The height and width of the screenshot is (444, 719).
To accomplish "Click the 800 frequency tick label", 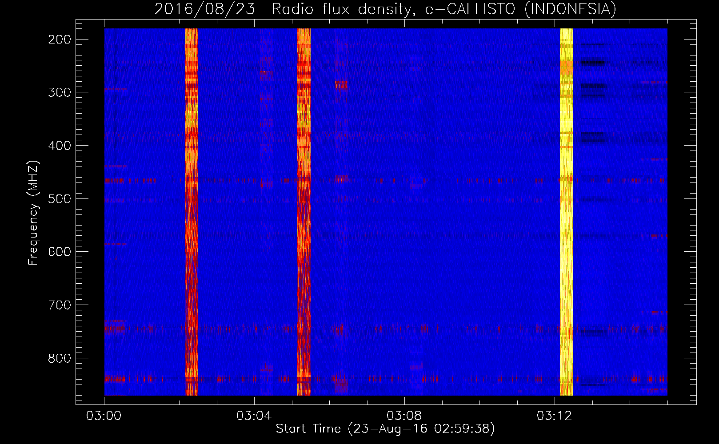I will (x=60, y=358).
